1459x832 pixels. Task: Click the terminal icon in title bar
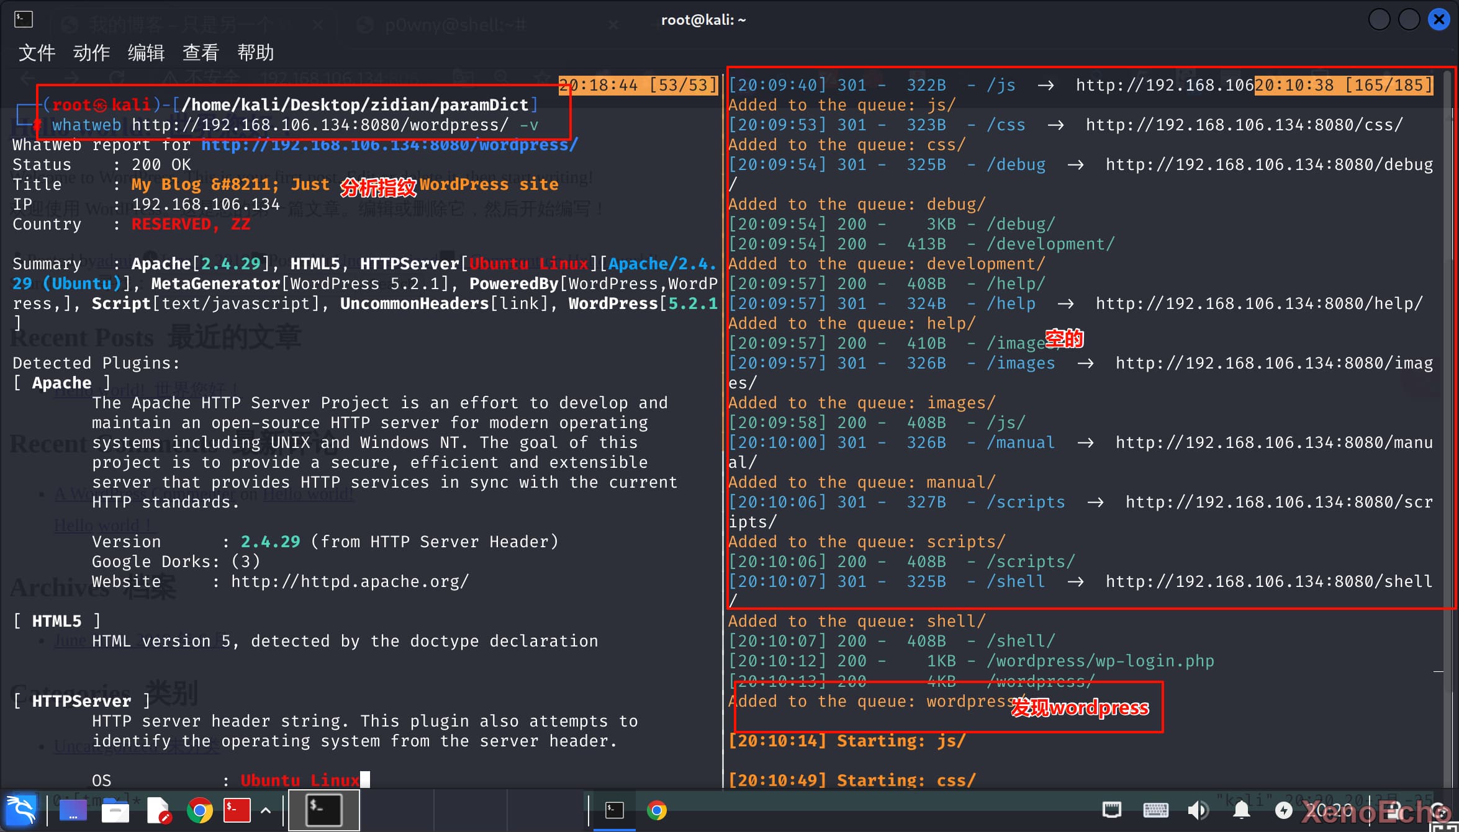[x=23, y=19]
